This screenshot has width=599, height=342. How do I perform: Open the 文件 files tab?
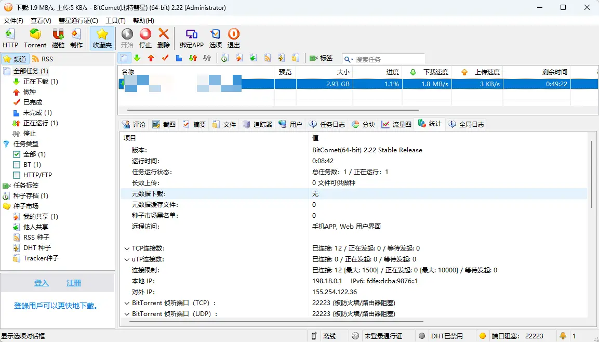224,125
